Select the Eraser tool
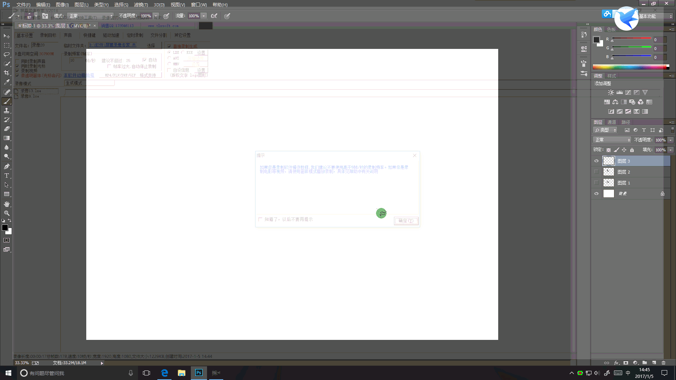676x380 pixels. tap(7, 129)
